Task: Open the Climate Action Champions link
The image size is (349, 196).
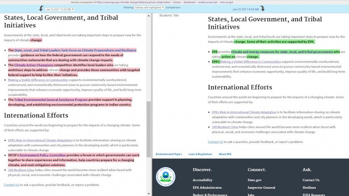Action: (x=34, y=65)
